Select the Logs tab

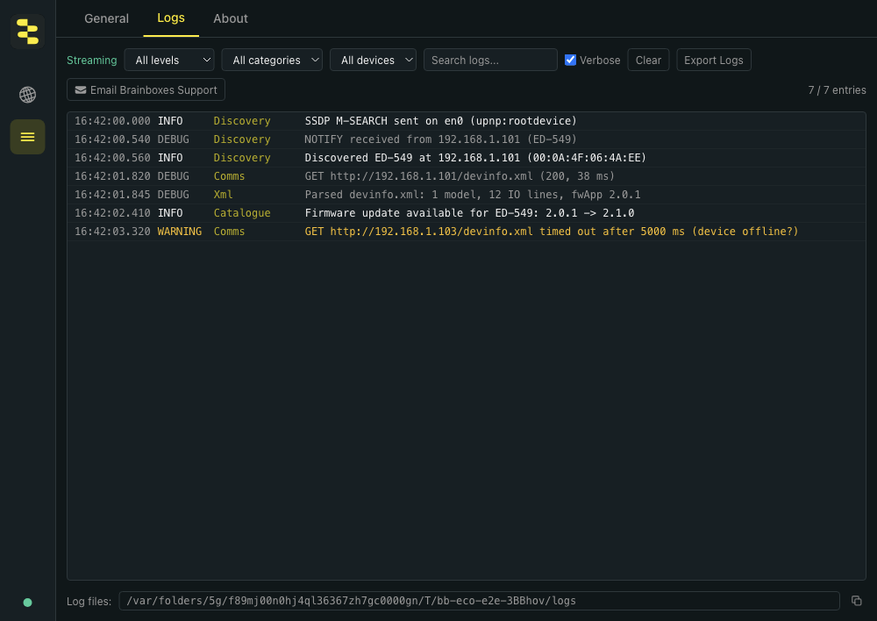point(171,18)
